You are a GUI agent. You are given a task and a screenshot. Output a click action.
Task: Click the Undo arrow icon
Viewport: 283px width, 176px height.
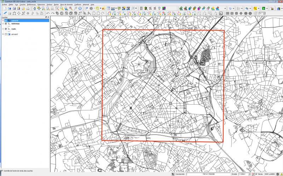pyautogui.click(x=48, y=13)
